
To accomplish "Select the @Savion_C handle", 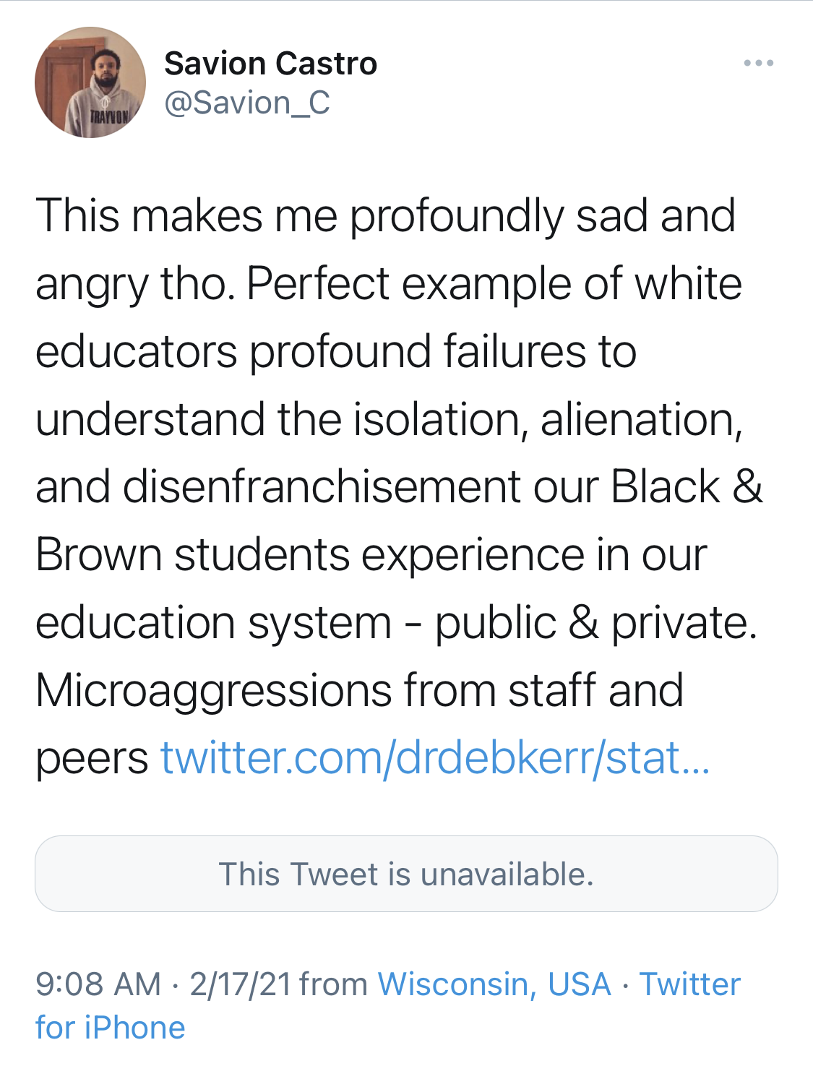I will 247,103.
